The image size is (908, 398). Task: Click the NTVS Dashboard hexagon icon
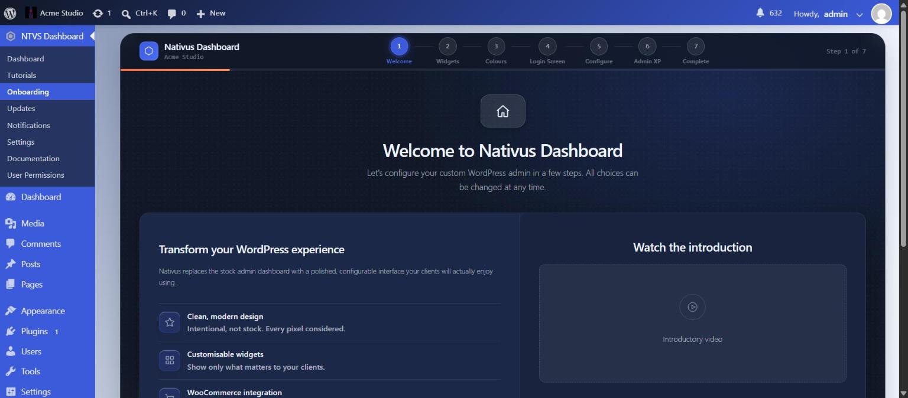click(10, 36)
